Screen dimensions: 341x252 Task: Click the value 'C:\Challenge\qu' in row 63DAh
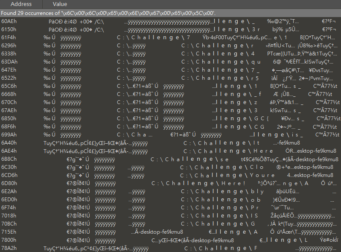pyautogui.click(x=221, y=62)
